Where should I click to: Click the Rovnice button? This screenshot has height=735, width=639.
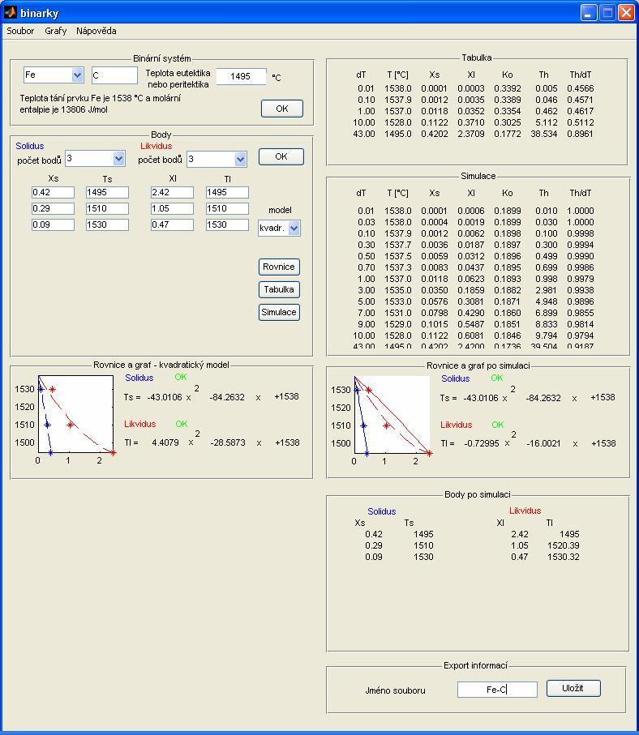pyautogui.click(x=279, y=267)
